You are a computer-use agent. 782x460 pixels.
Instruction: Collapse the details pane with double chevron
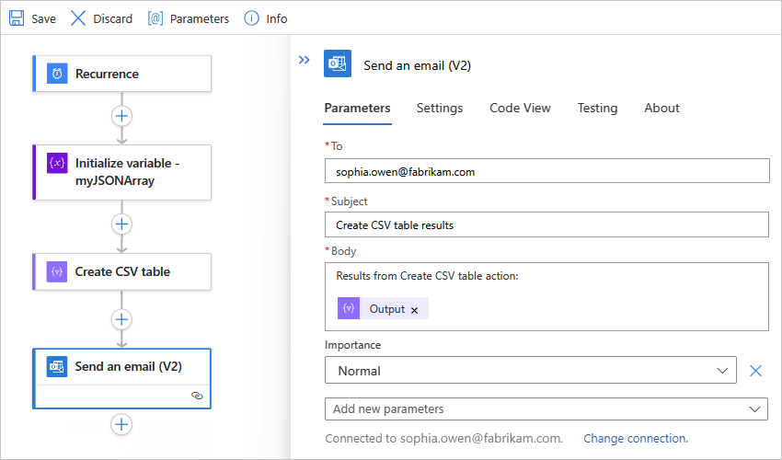[x=305, y=60]
